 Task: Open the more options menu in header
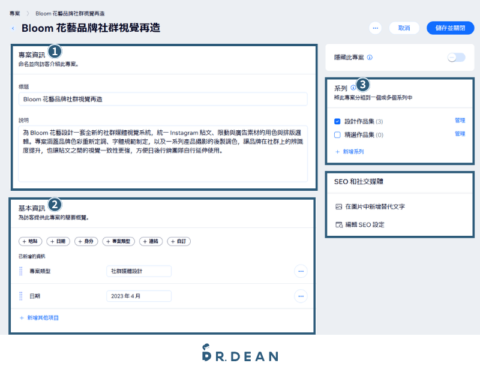[376, 28]
